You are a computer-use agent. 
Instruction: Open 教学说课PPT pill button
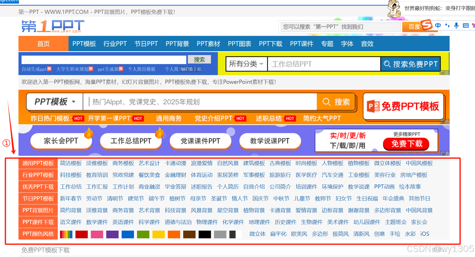[x=270, y=141]
